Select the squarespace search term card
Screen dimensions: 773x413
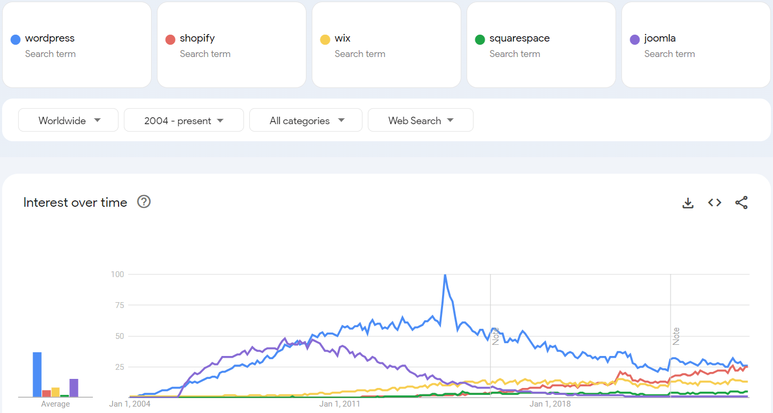(x=541, y=45)
